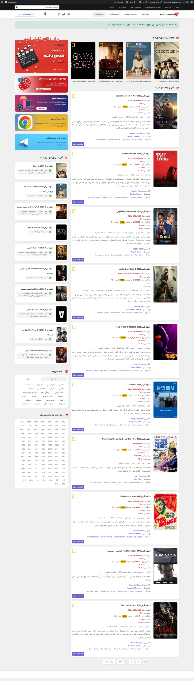Bookmark the Scorpion series card
194x681 pixels.
[x=156, y=45]
